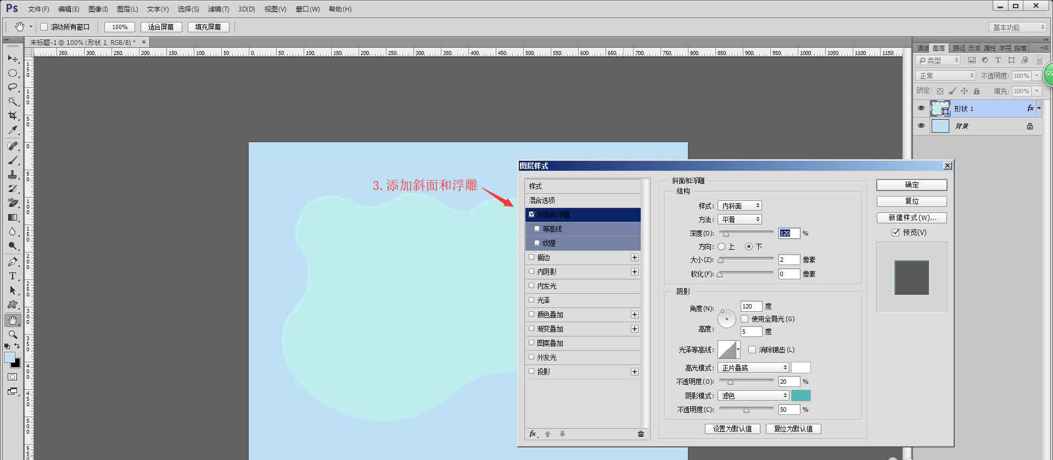
Task: Click 设置为默认值 button
Action: click(x=732, y=429)
